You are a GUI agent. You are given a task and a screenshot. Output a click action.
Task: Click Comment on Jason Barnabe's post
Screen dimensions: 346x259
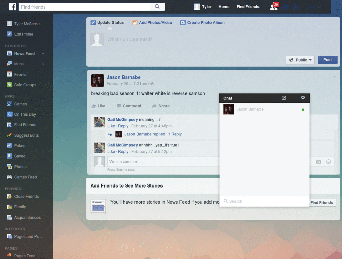[x=129, y=106]
